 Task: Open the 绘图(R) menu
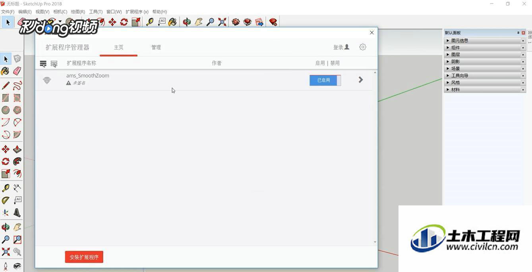click(x=78, y=12)
